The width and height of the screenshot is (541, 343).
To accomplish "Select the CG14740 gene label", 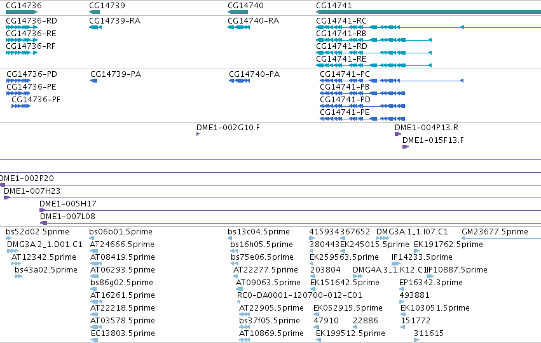I will click(245, 6).
